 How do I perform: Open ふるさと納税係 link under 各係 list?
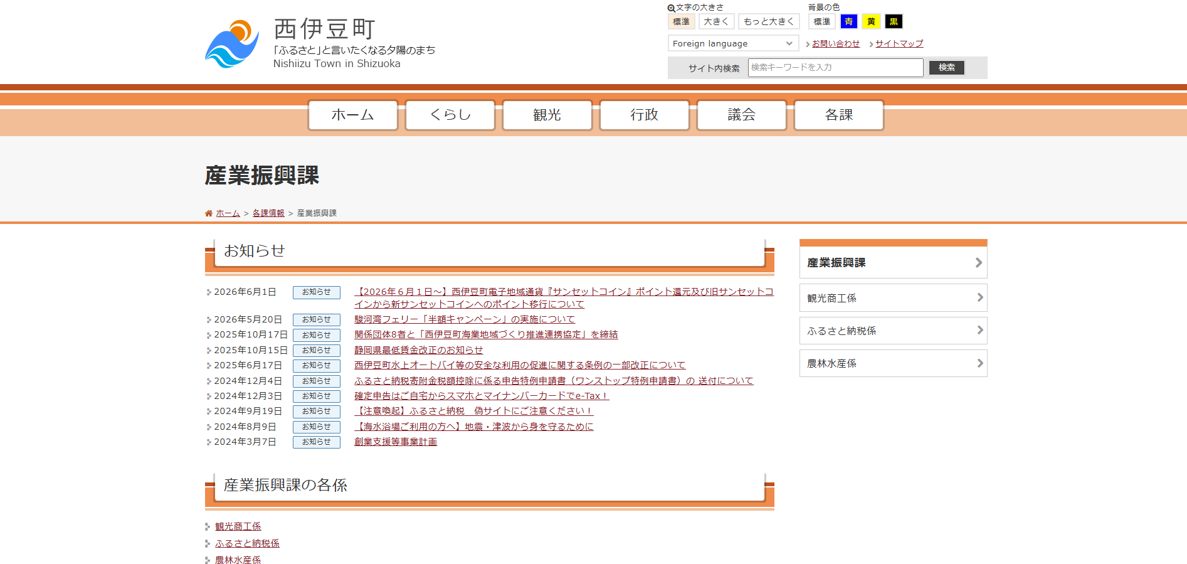point(247,543)
